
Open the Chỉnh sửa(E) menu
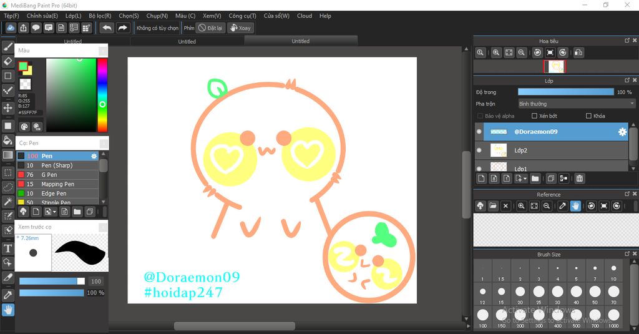click(x=42, y=16)
